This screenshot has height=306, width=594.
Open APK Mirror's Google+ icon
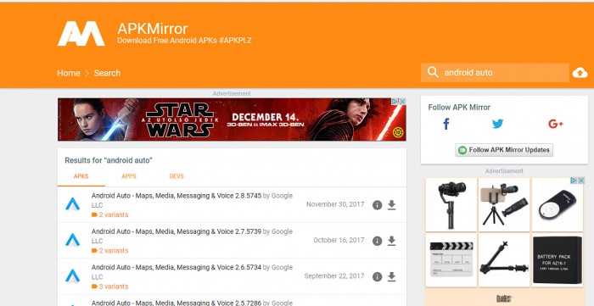(555, 124)
